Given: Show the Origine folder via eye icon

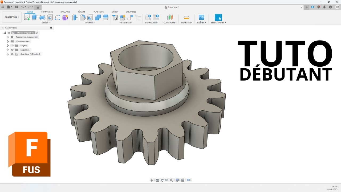Looking at the screenshot, I should (12, 46).
